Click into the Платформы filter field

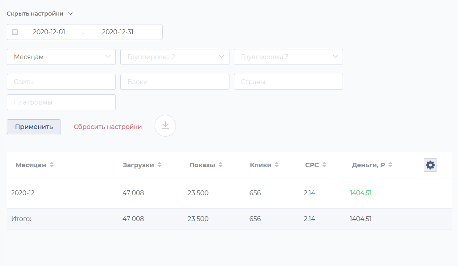tap(61, 102)
